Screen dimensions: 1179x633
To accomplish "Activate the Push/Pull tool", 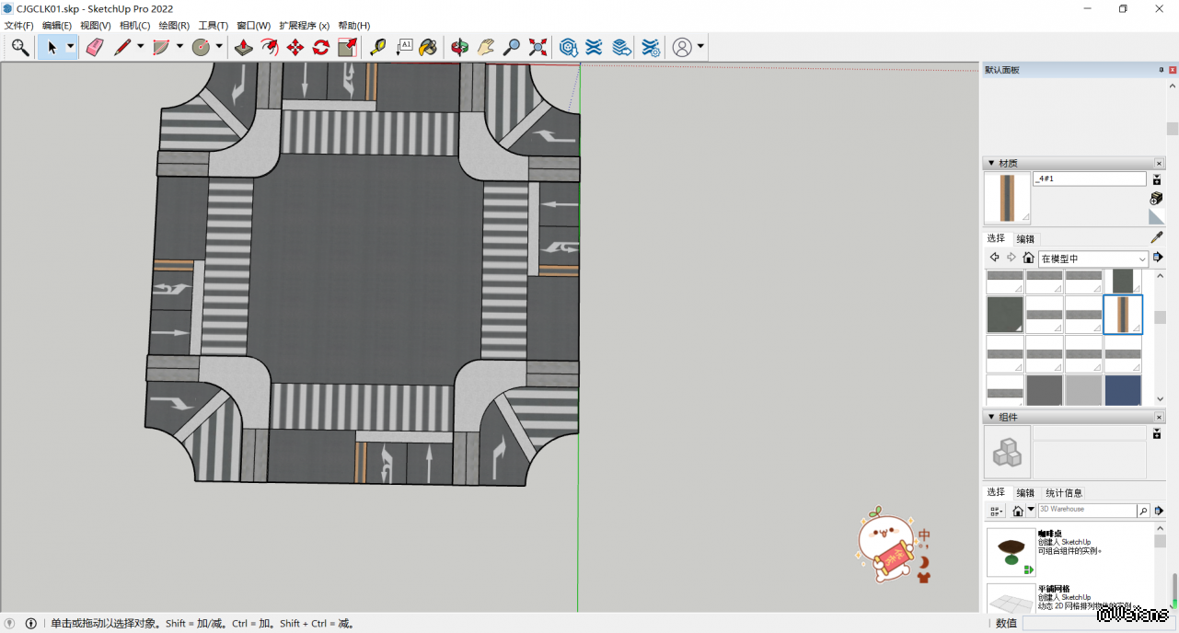I will click(244, 48).
